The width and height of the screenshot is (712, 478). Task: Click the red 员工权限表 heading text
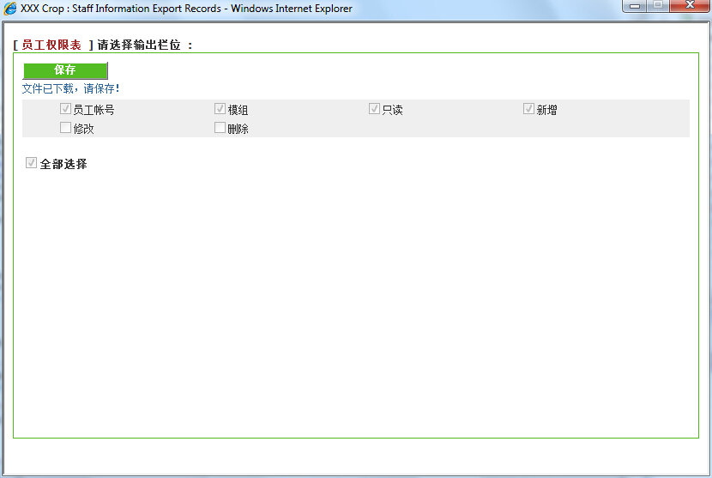pos(51,45)
